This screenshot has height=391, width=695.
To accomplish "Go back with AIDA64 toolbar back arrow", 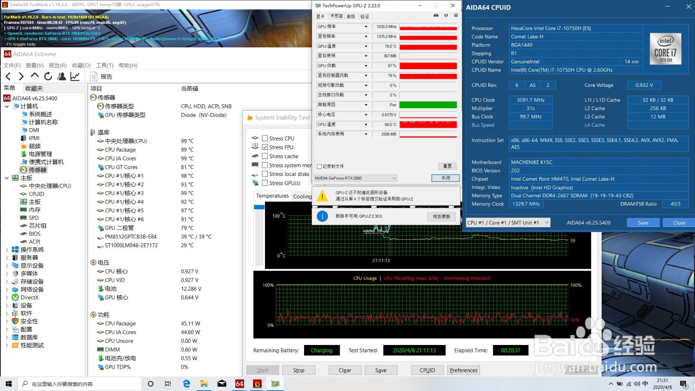I will click(8, 76).
